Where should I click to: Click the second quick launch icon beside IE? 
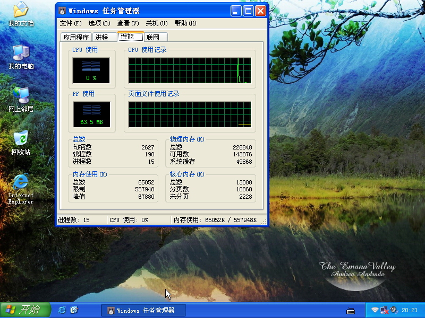point(74,310)
